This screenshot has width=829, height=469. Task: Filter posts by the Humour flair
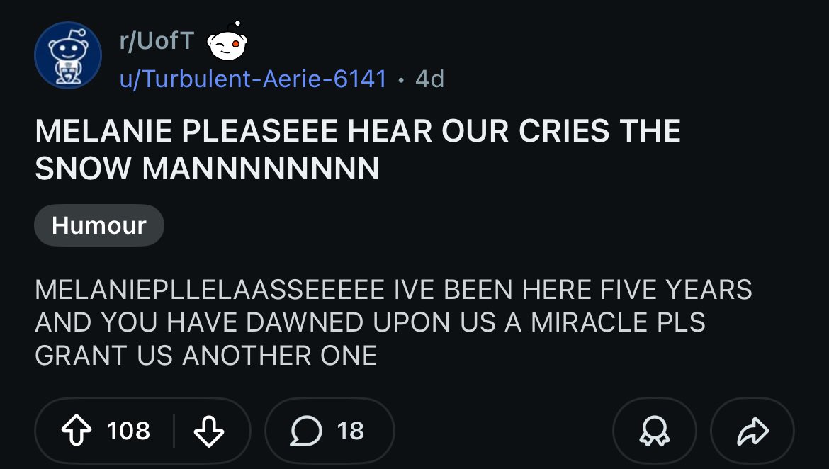click(x=99, y=225)
